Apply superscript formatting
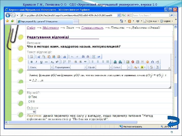This screenshot has width=182, height=136. [x=57, y=62]
